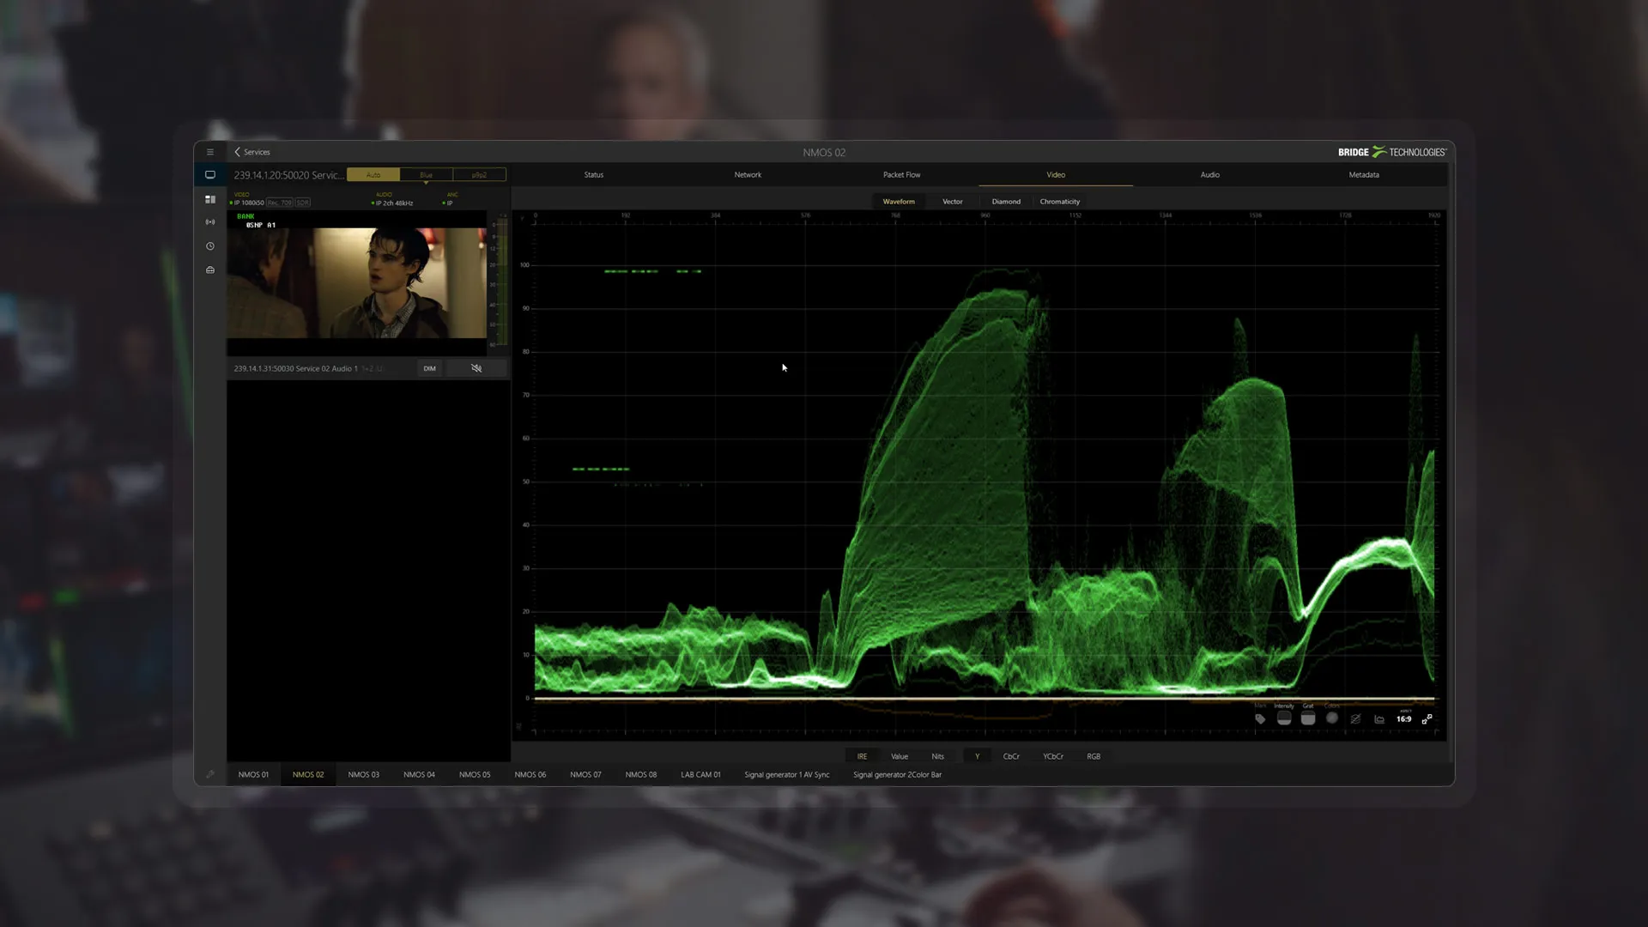
Task: Switch to NMOS 03 service
Action: 363,775
